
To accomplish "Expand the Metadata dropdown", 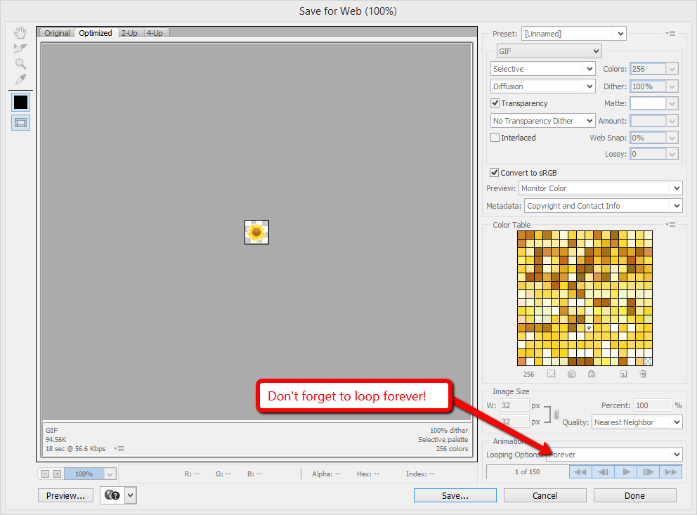I will [603, 206].
